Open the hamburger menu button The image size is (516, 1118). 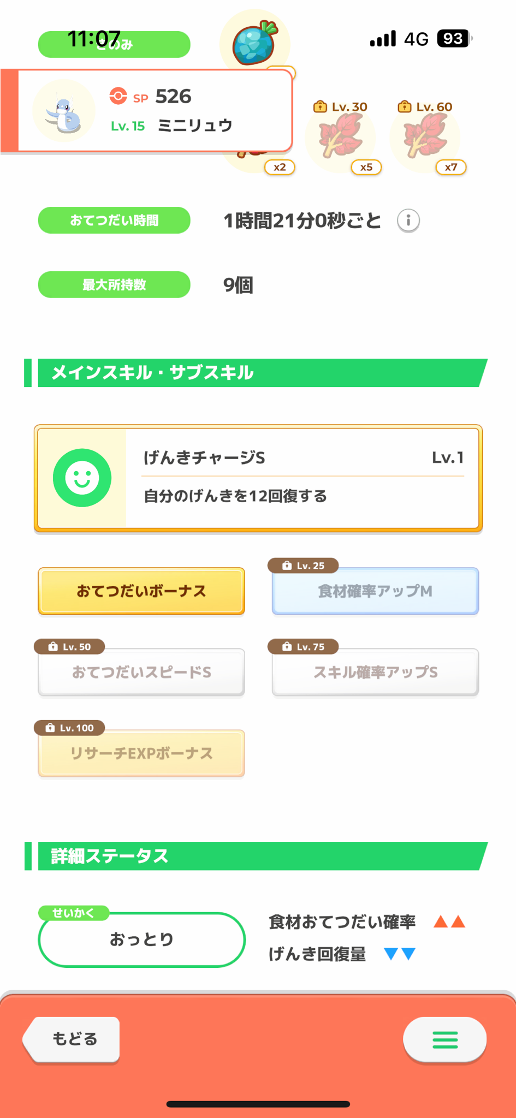tap(444, 1040)
